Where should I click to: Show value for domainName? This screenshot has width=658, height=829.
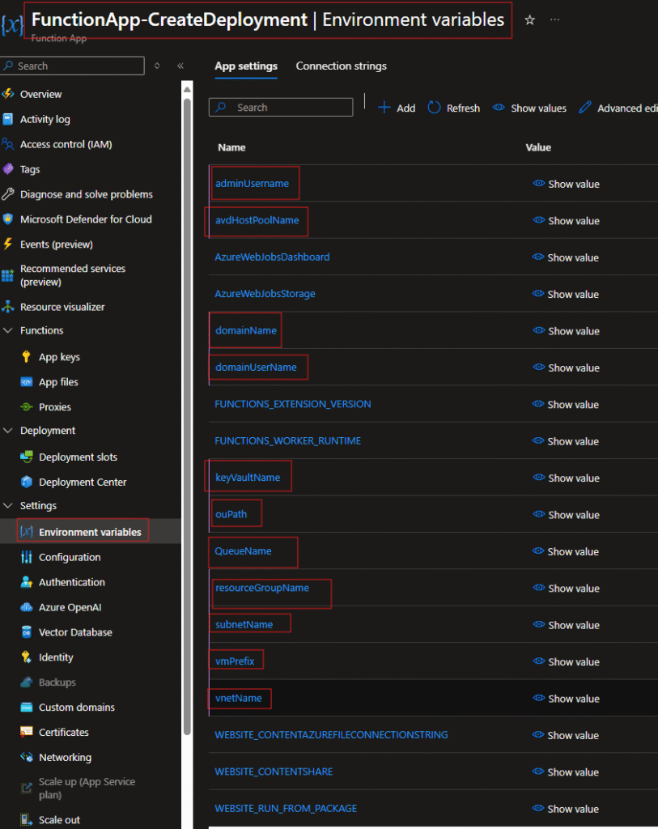pos(566,331)
